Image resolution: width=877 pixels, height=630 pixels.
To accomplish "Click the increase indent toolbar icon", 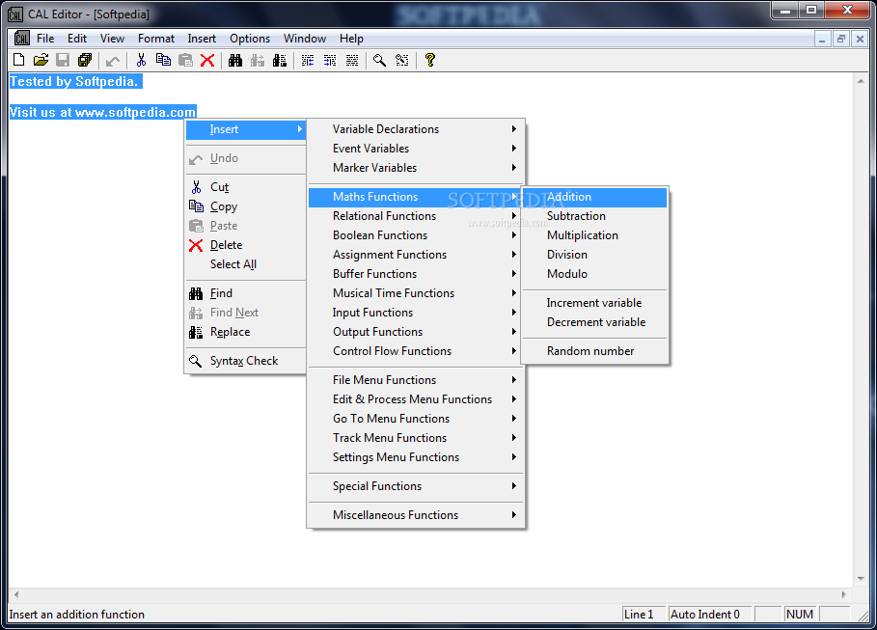I will [x=330, y=60].
